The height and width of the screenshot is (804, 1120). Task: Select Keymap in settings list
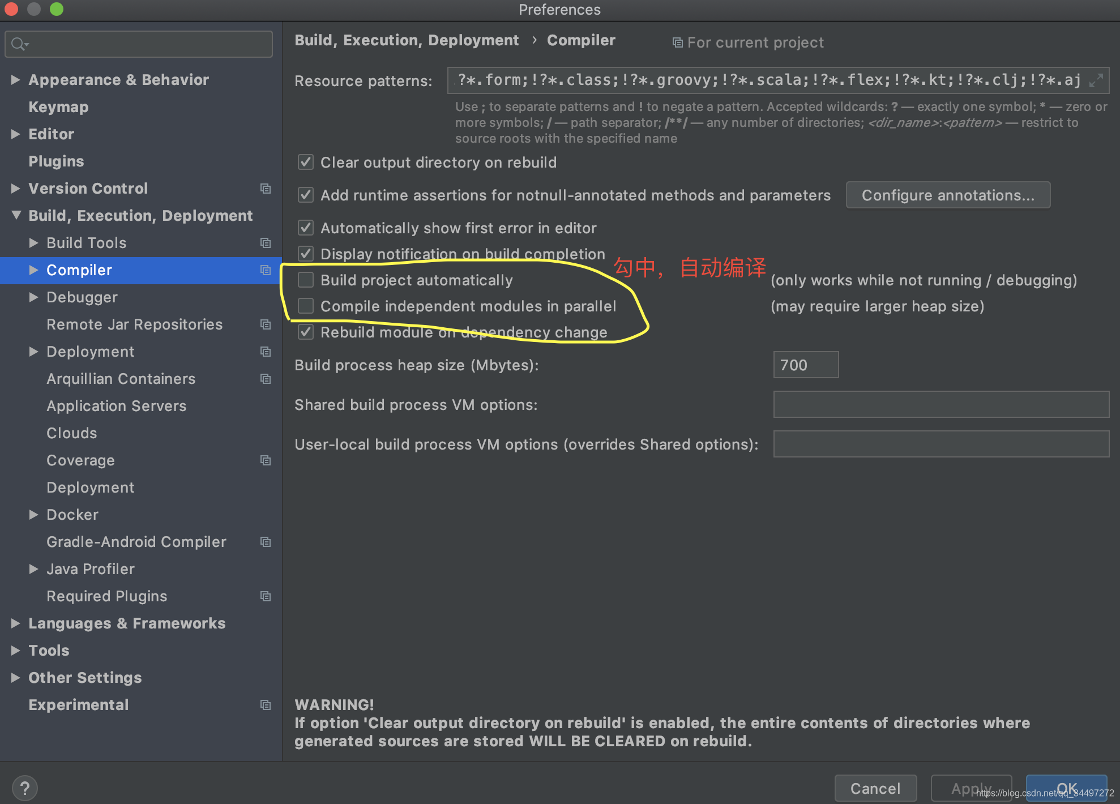coord(58,107)
